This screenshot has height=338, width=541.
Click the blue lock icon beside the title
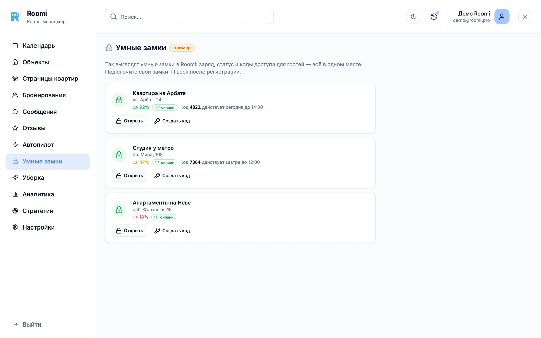coord(109,48)
